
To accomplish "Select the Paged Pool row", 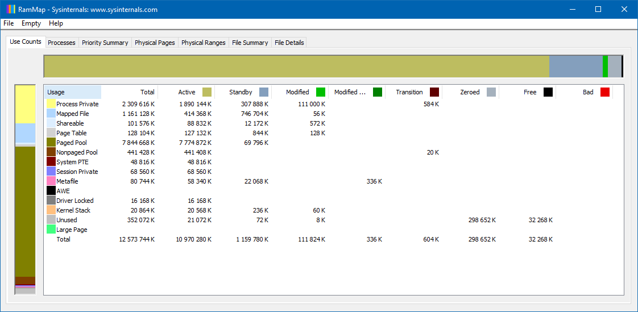I will click(x=72, y=143).
